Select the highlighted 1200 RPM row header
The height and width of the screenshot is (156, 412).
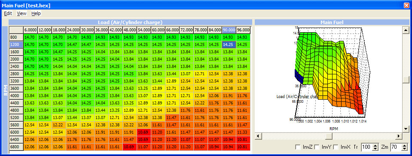(x=16, y=45)
